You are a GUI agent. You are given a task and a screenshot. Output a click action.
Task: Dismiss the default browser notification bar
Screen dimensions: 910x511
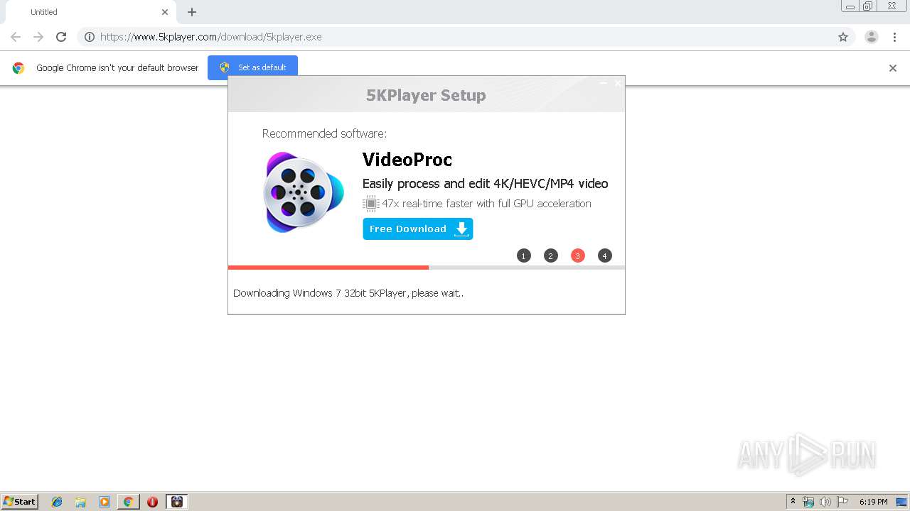(893, 68)
